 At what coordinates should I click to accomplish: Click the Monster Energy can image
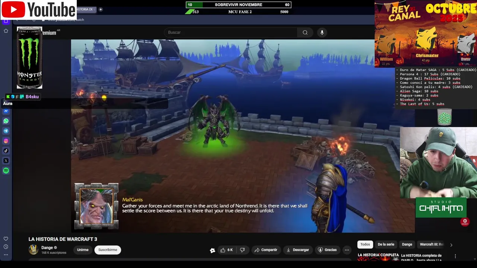click(29, 58)
